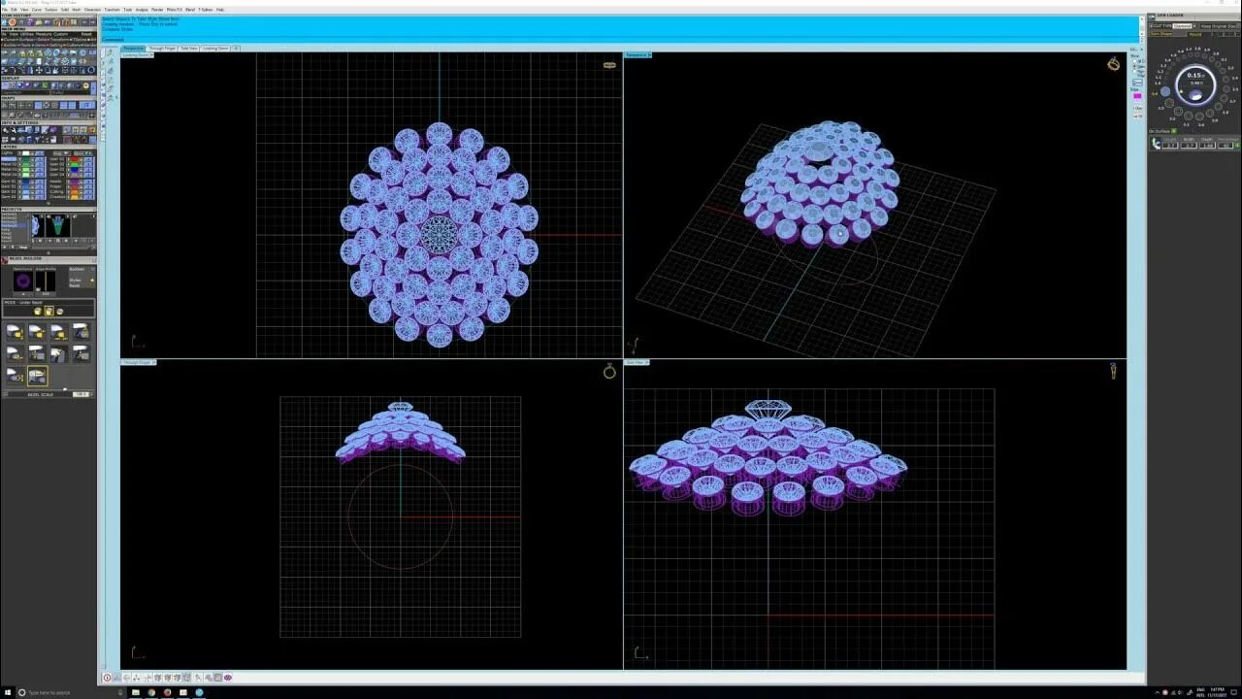Open the Utilities tab in the Main Menu panel

pyautogui.click(x=27, y=34)
